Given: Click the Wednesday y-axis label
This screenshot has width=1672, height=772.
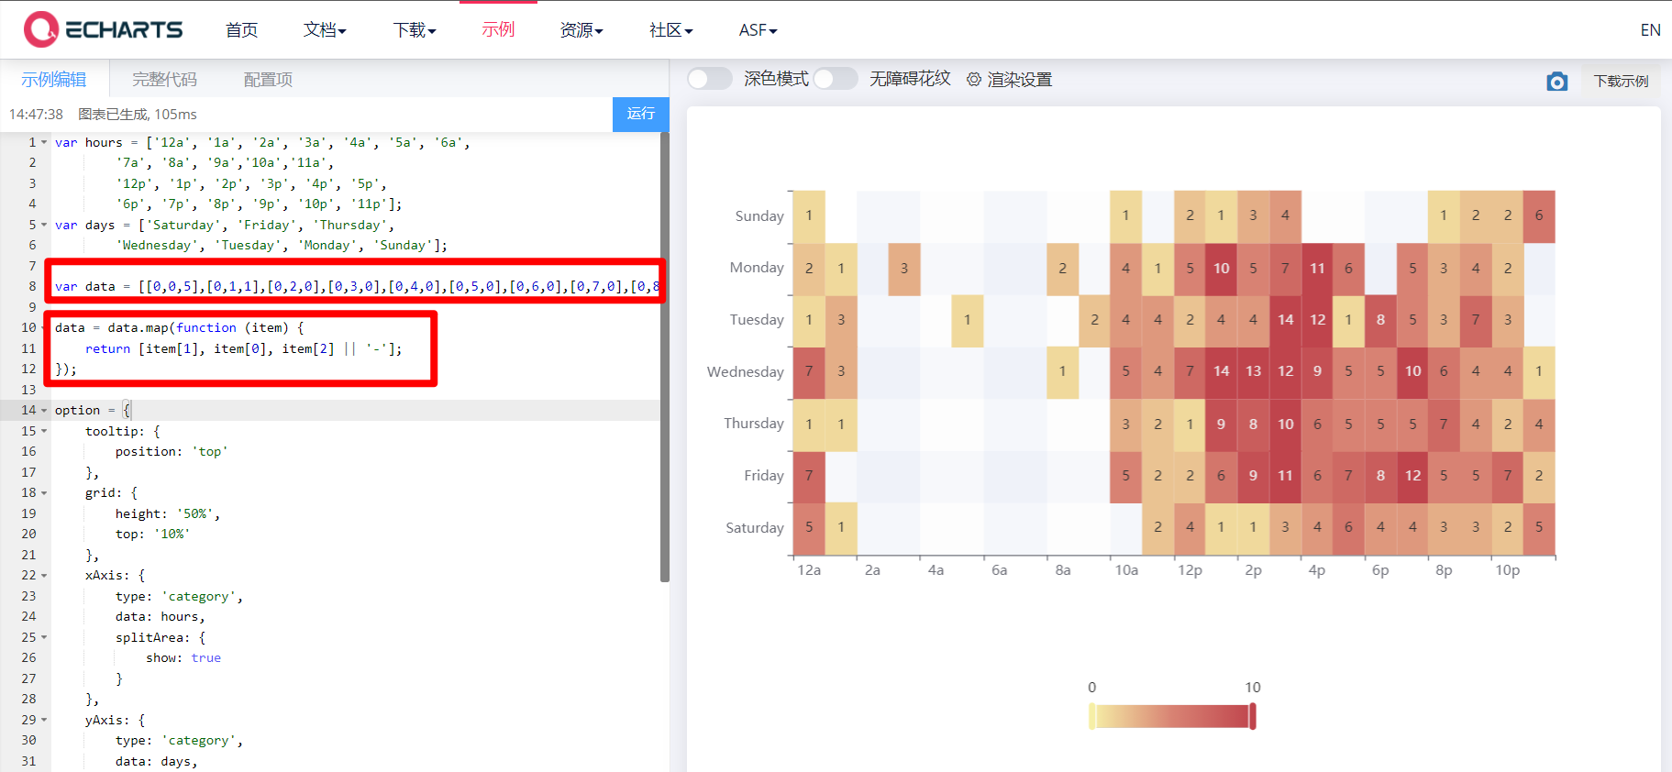Looking at the screenshot, I should click(746, 371).
